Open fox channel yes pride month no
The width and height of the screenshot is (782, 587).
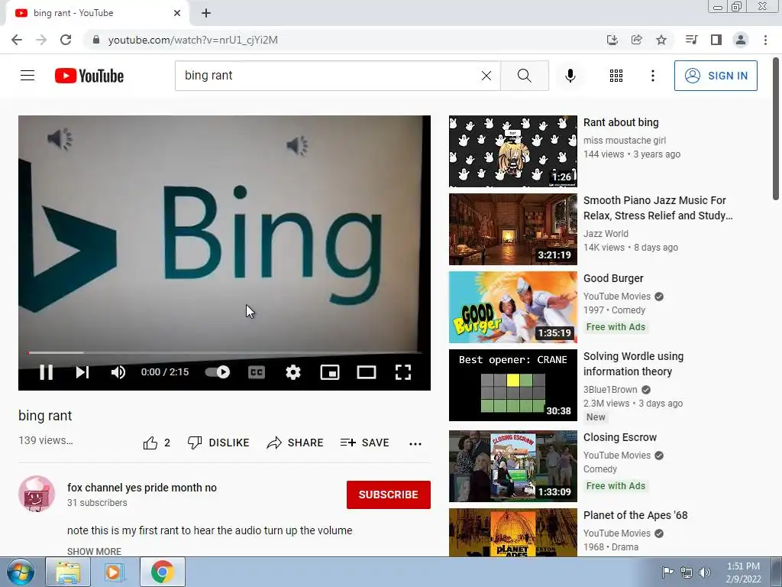(141, 488)
